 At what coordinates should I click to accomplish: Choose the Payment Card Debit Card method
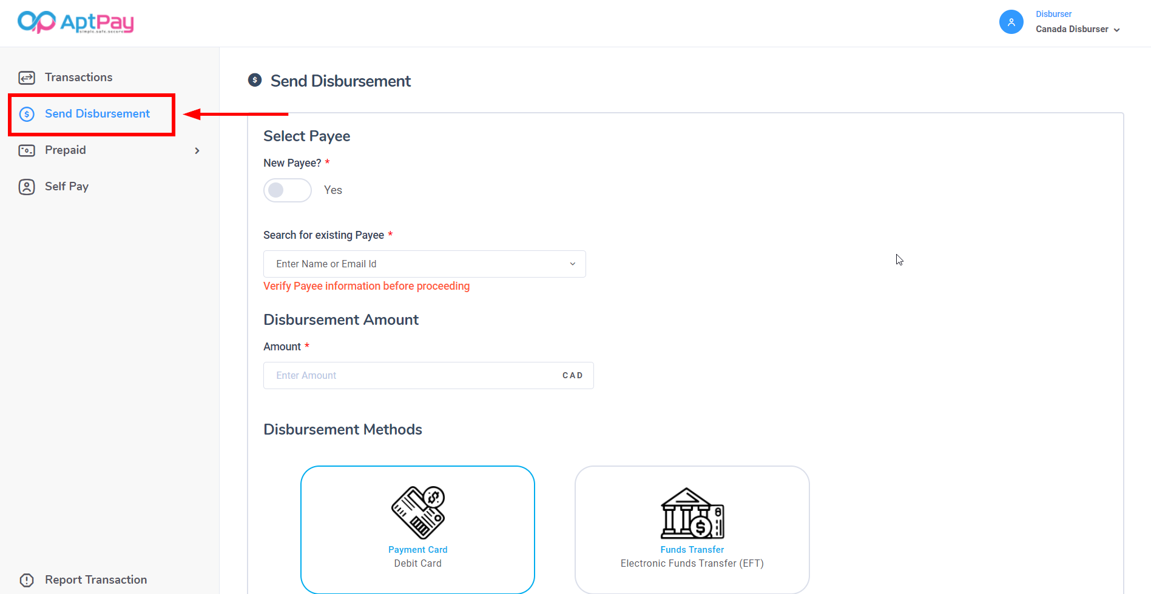[417, 556]
